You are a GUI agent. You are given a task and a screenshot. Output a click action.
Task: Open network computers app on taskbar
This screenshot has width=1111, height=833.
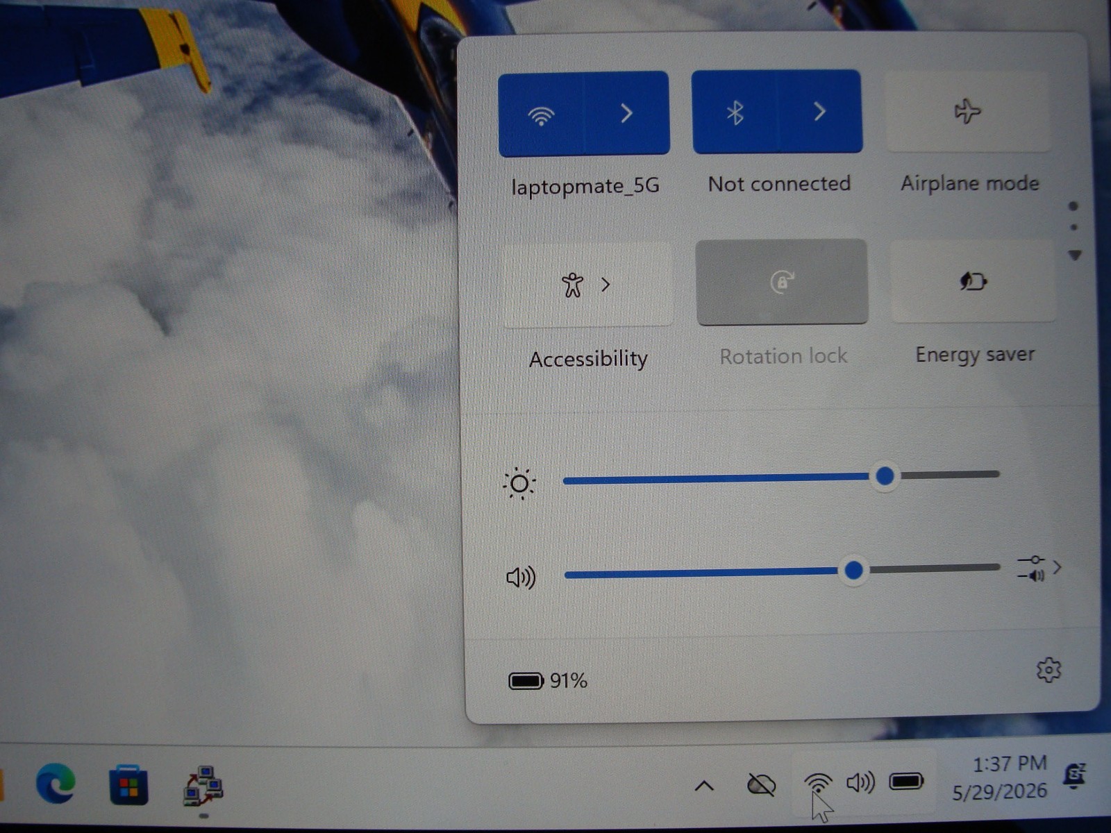pos(203,786)
